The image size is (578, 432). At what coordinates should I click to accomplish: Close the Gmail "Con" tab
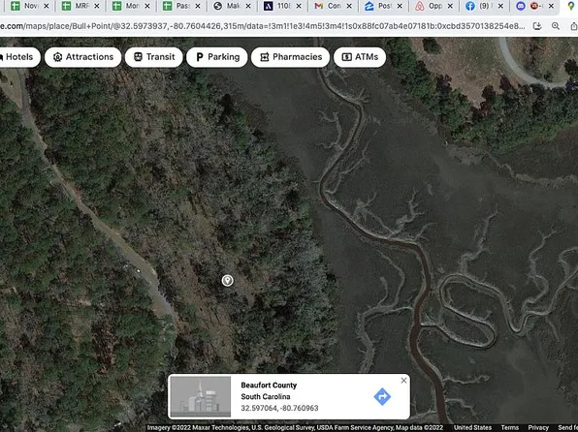pos(349,6)
